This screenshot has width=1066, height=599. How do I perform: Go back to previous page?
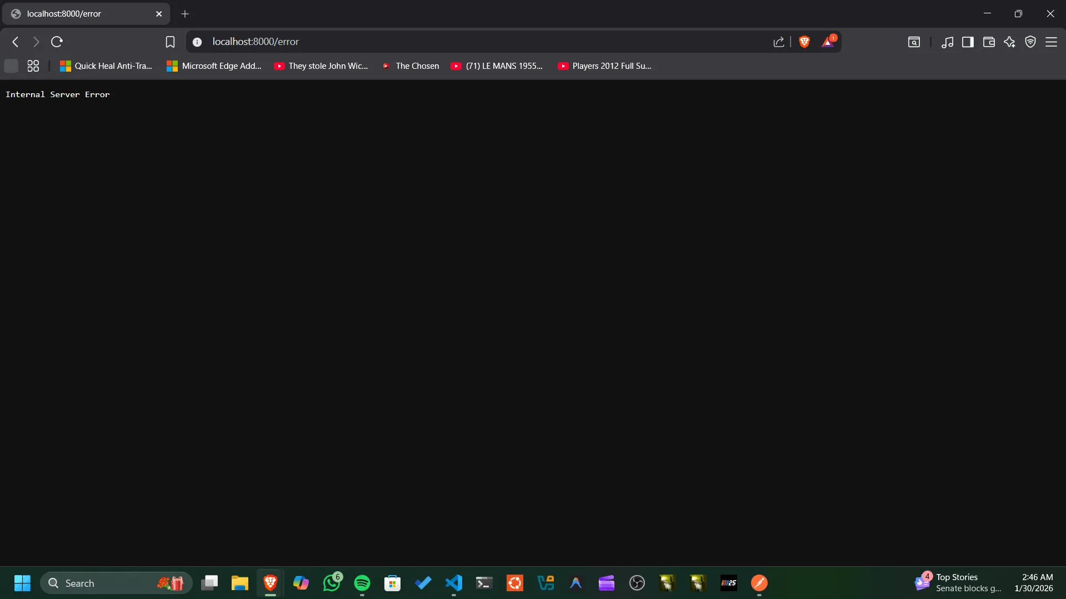(x=16, y=42)
